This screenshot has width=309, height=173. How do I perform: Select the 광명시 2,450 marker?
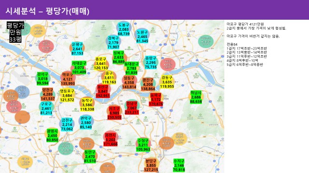pos(52,136)
